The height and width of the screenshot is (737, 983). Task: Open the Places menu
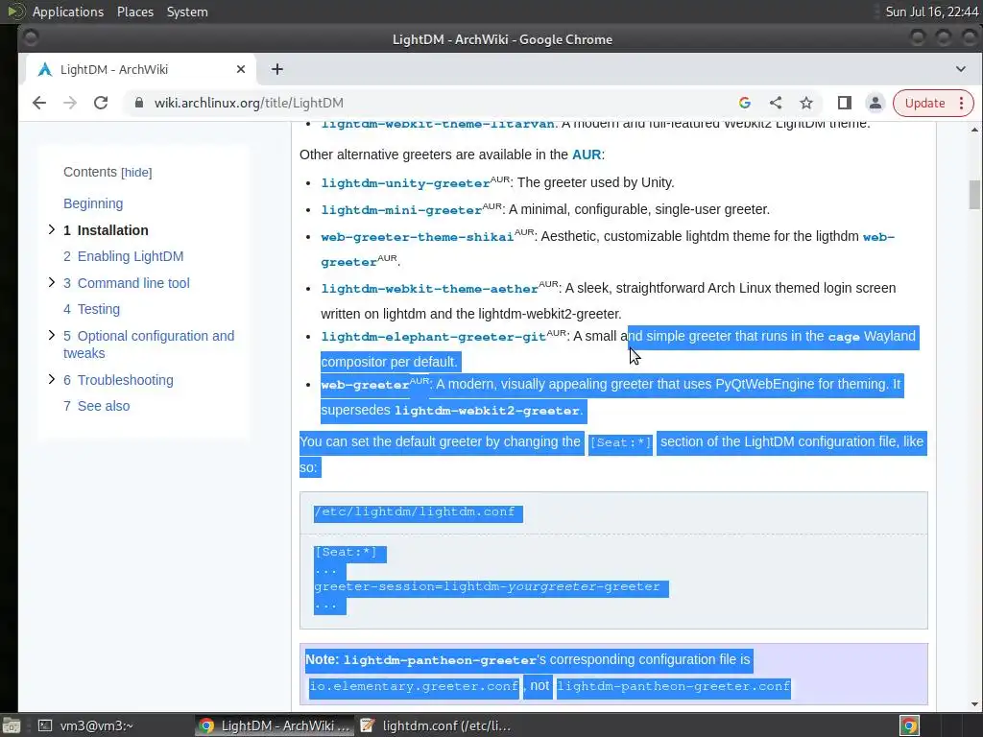pos(135,12)
